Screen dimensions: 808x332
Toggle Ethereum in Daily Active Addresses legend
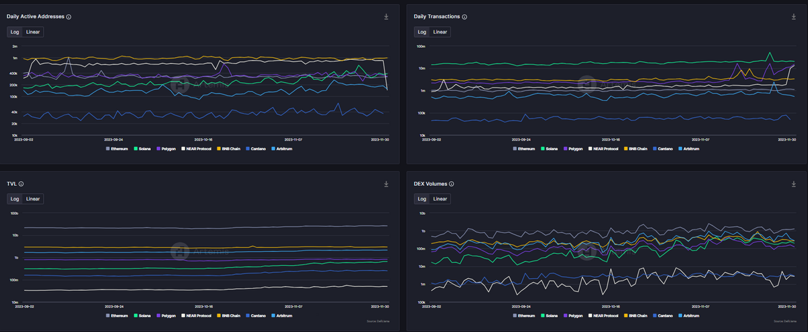[117, 148]
